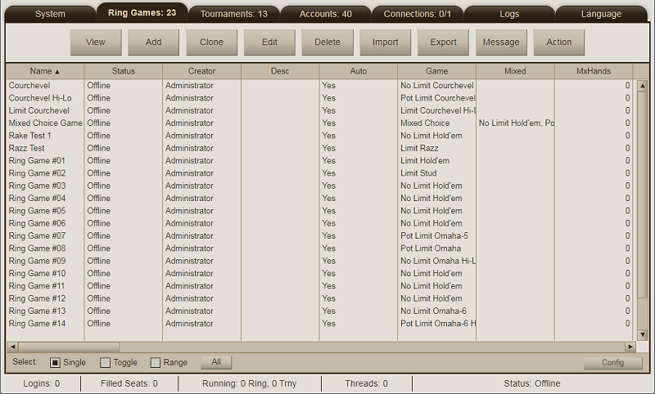Open the Config button
This screenshot has width=655, height=394.
point(612,363)
